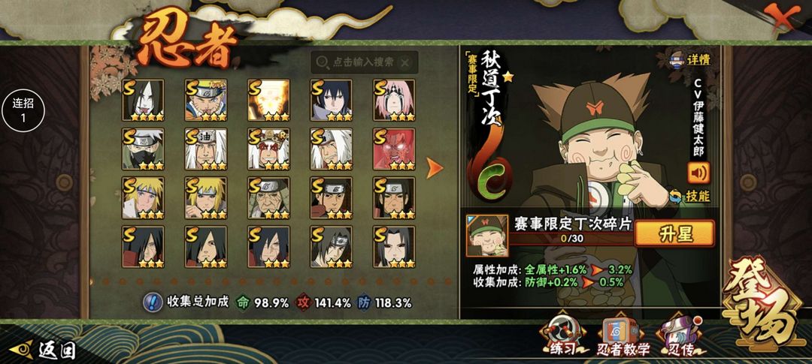Viewport: 812px width, 364px height.
Task: Expand the panel with orange arrow
Action: (x=435, y=168)
